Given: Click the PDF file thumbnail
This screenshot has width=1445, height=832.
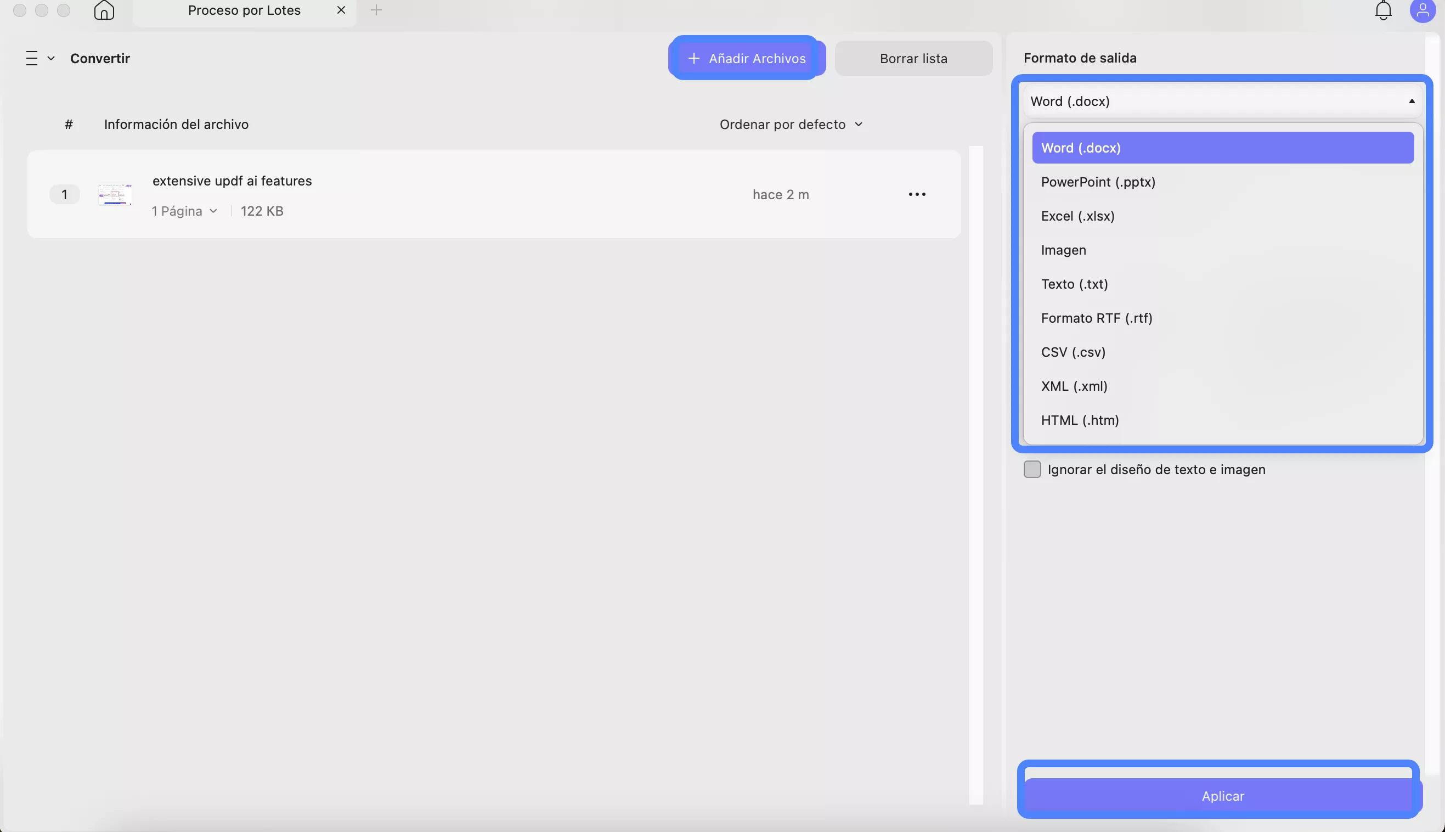Looking at the screenshot, I should (115, 194).
